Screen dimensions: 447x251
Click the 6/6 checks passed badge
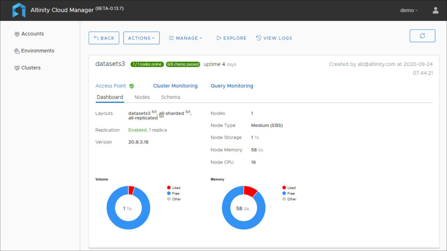[183, 64]
